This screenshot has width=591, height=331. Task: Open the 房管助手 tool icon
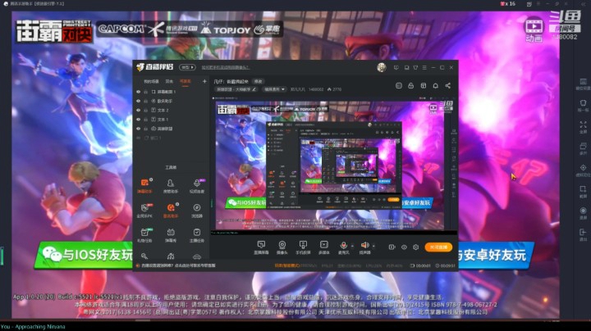[x=171, y=186]
